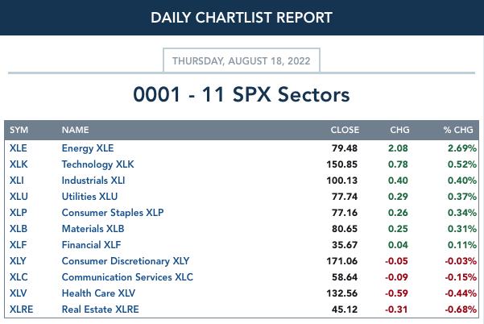Click the Thursday, August 18, 2022 date box
The width and height of the screenshot is (484, 324).
[242, 60]
